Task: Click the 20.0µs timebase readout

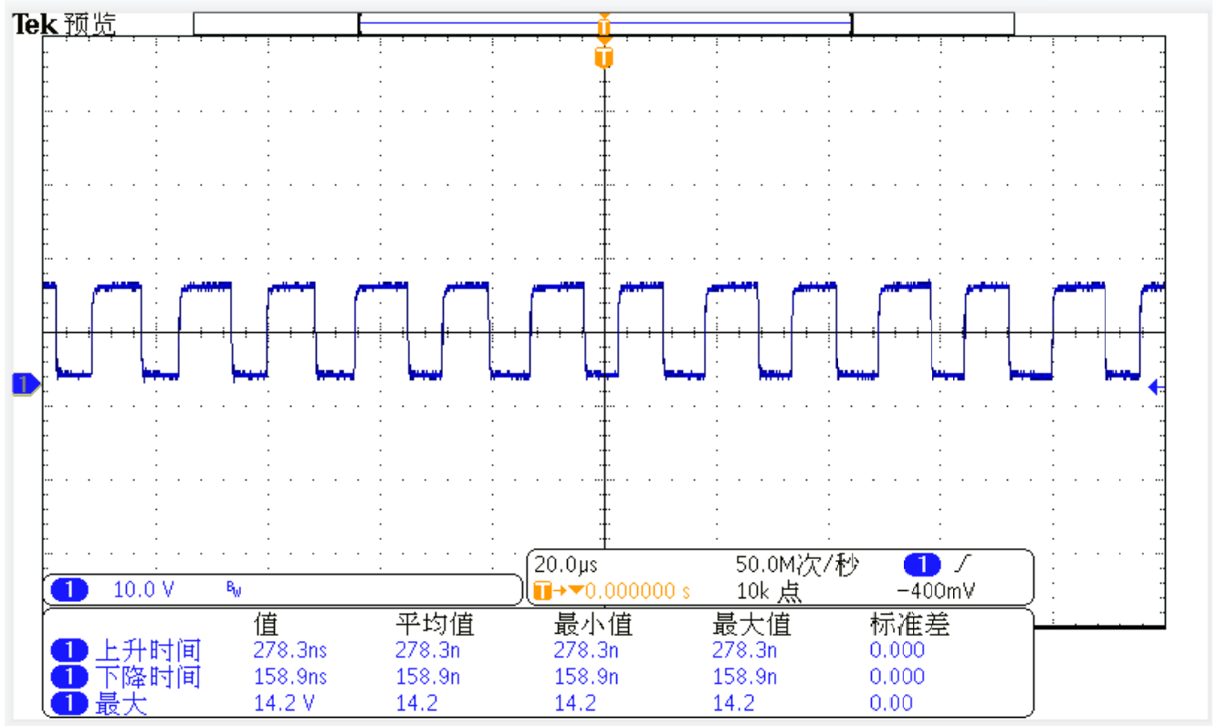Action: 566,564
